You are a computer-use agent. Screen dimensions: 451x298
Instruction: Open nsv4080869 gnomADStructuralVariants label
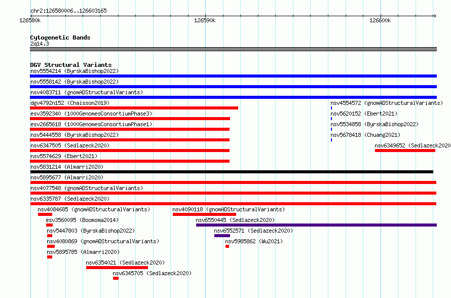pyautogui.click(x=103, y=241)
